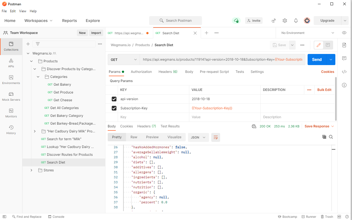Open the No Environment selector
352x220 pixels.
point(308,33)
